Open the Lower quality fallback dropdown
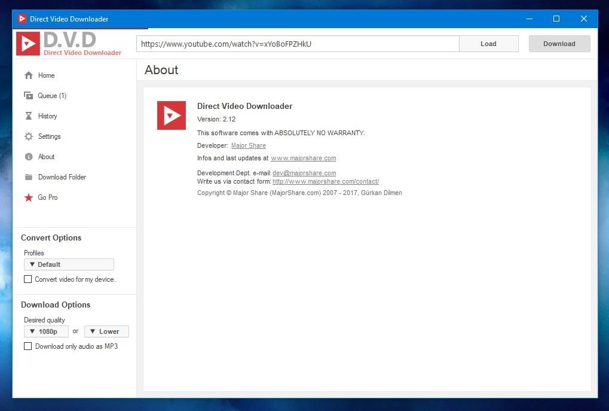The image size is (609, 411). [106, 331]
